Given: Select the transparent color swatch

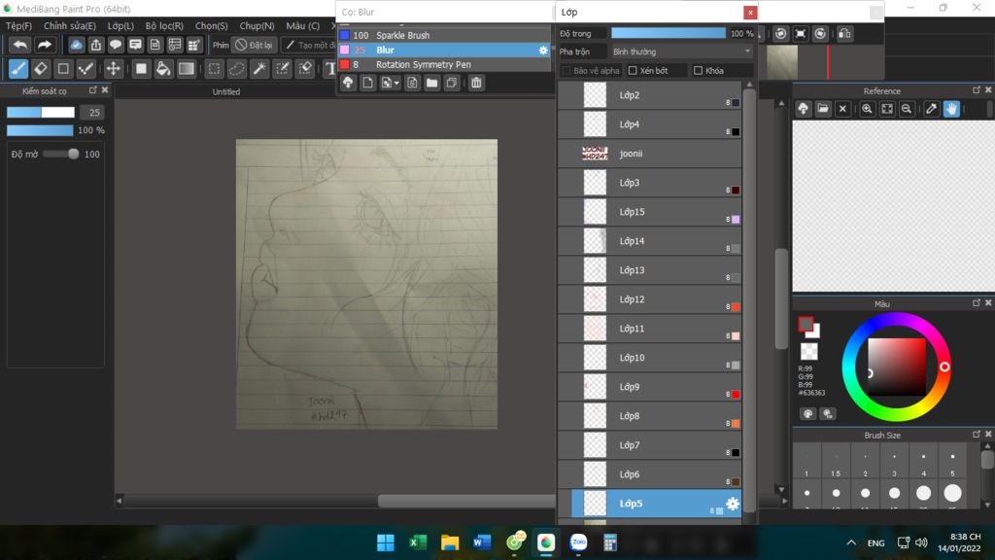Looking at the screenshot, I should coord(808,350).
